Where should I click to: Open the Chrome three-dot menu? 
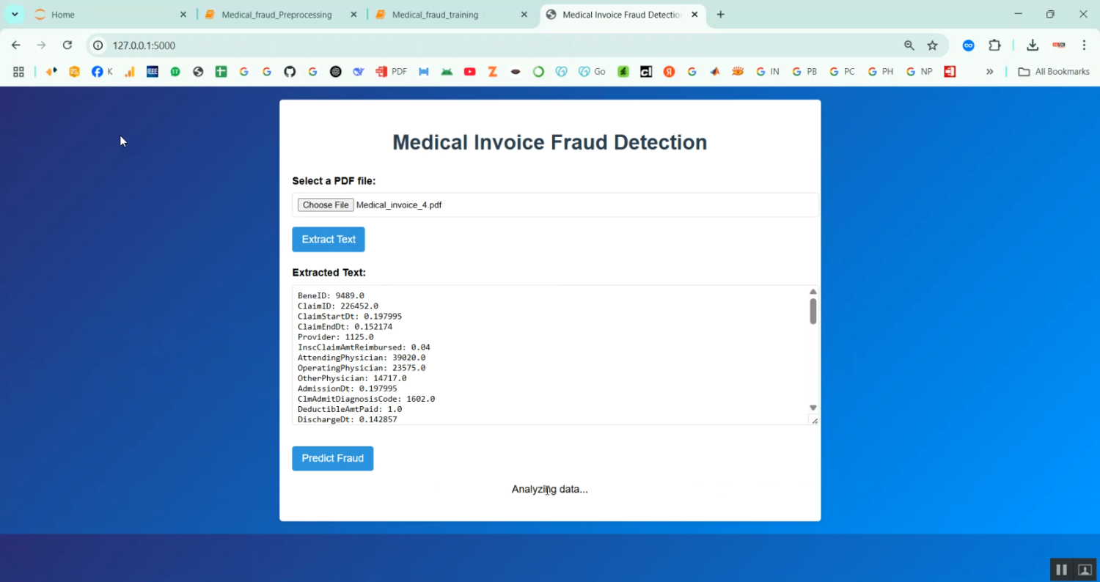[x=1084, y=45]
